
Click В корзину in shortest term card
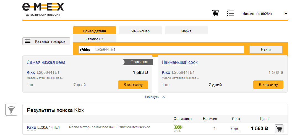(x=268, y=85)
